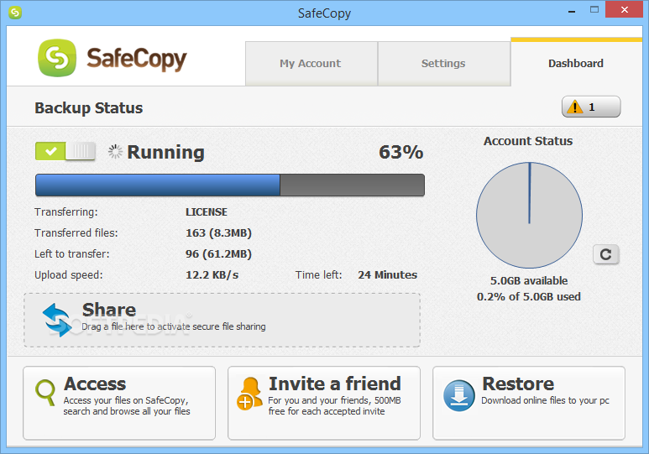Select the Dashboard tab
649x454 pixels.
coord(576,62)
